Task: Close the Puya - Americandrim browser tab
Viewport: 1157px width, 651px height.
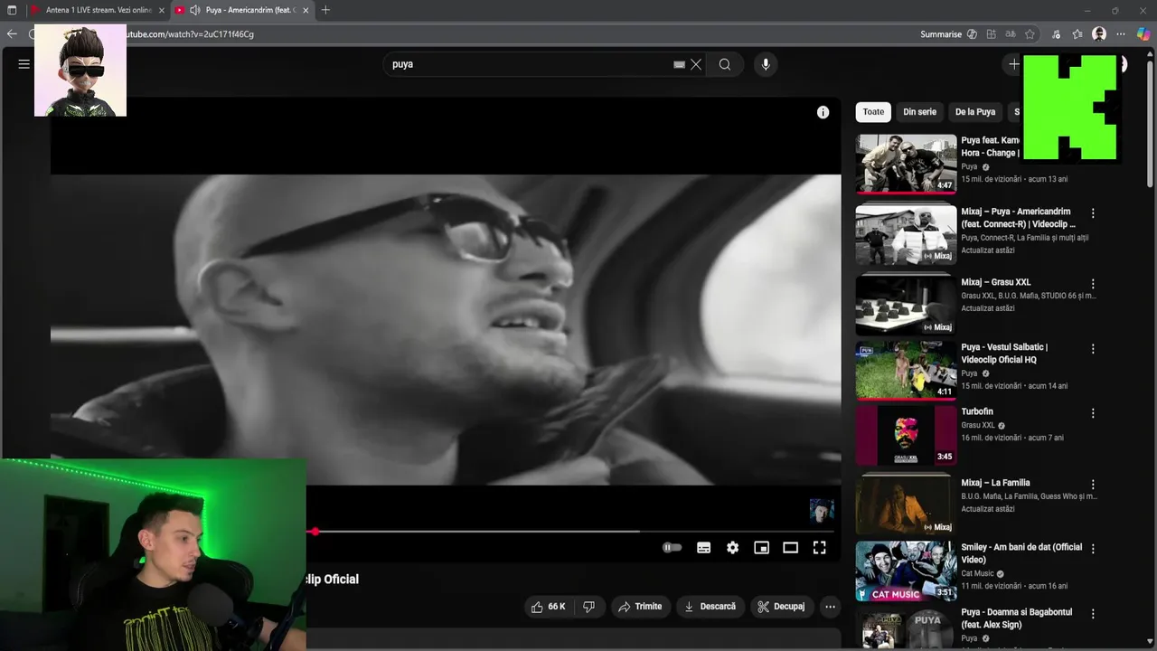Action: [306, 10]
